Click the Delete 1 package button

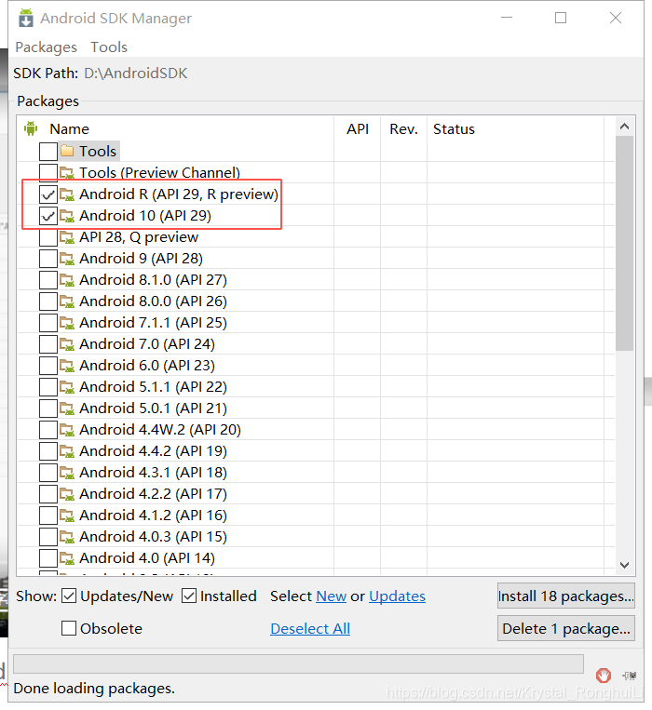[x=566, y=628]
